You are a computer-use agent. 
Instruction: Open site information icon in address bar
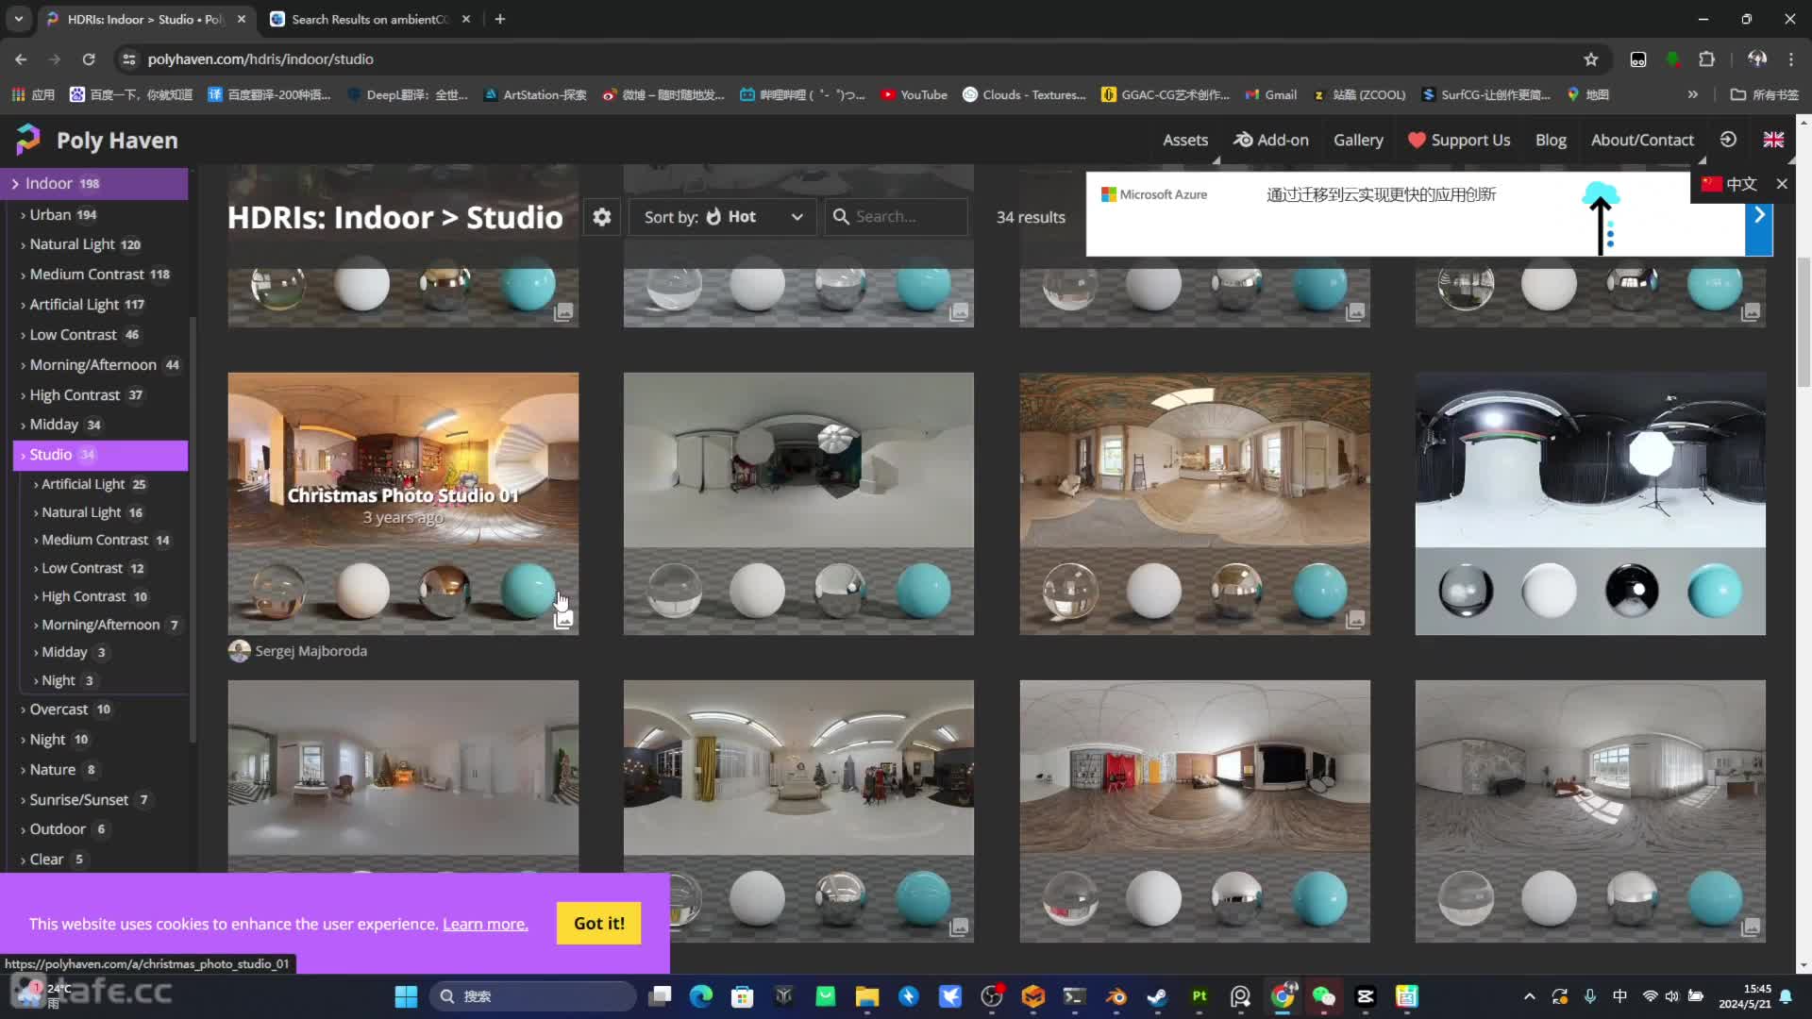click(129, 59)
